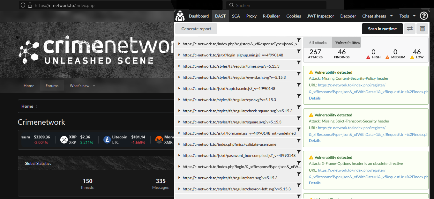Show the All attacks tab

[x=318, y=43]
